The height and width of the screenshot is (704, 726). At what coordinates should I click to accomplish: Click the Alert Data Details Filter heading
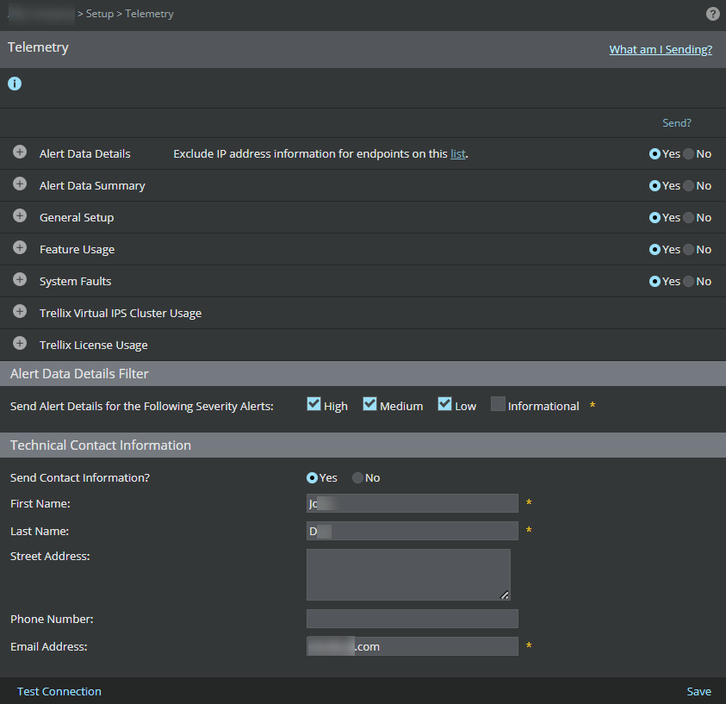pyautogui.click(x=79, y=374)
